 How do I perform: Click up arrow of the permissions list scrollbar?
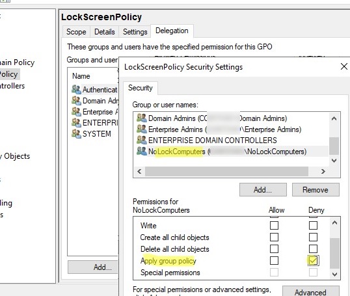pyautogui.click(x=334, y=222)
